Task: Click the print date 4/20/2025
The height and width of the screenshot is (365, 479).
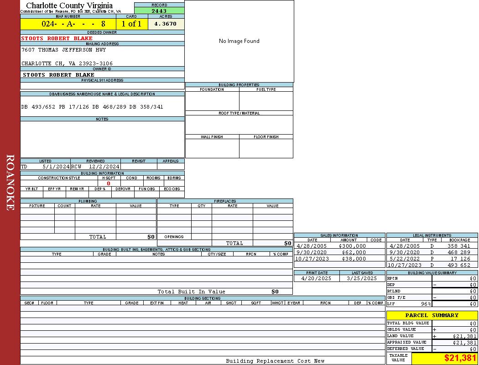Action: (317, 278)
